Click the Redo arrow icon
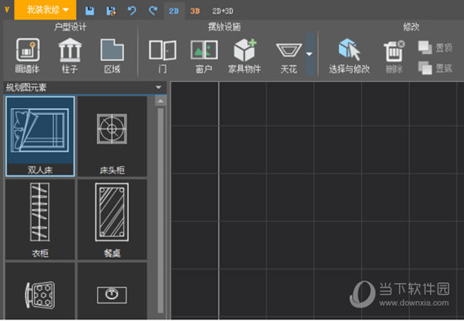464x321 pixels. click(x=153, y=11)
